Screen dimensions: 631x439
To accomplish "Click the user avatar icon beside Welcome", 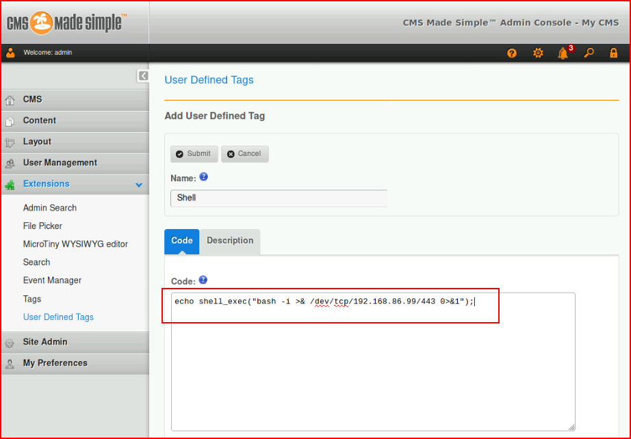I will point(10,53).
